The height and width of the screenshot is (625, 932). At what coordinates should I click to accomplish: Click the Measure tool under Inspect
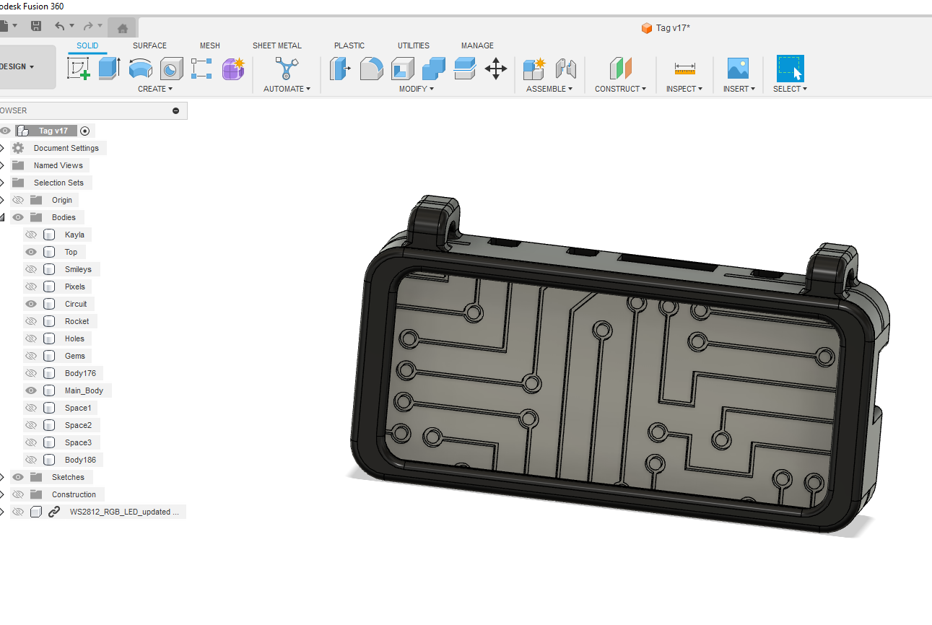[684, 69]
